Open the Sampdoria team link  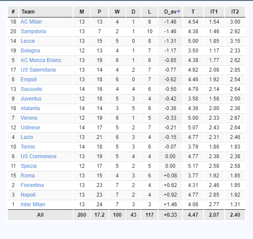[33, 31]
